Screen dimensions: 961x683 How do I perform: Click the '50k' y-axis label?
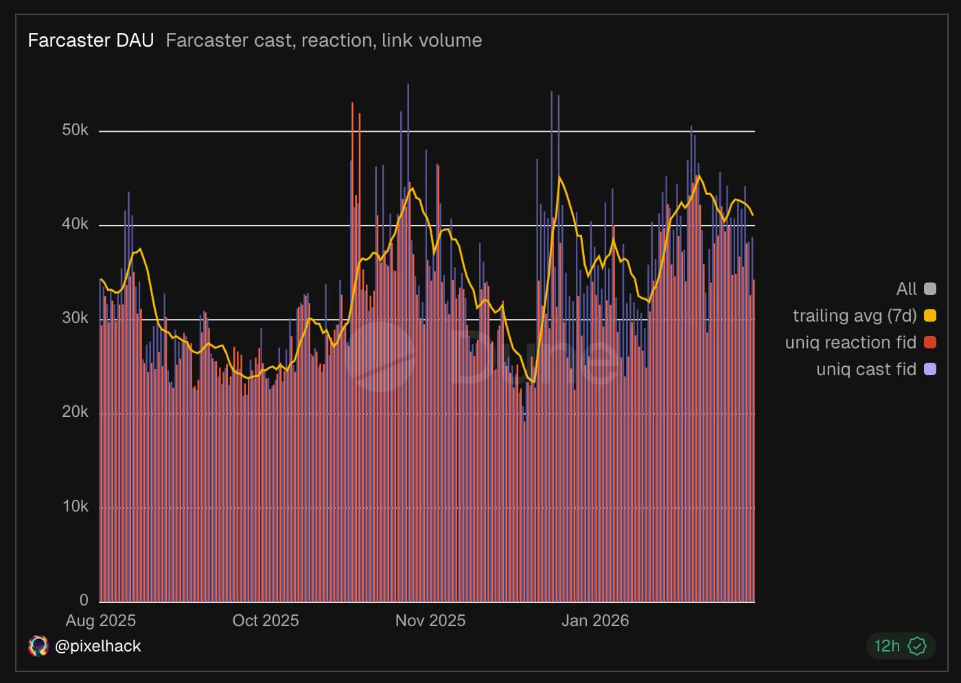75,130
